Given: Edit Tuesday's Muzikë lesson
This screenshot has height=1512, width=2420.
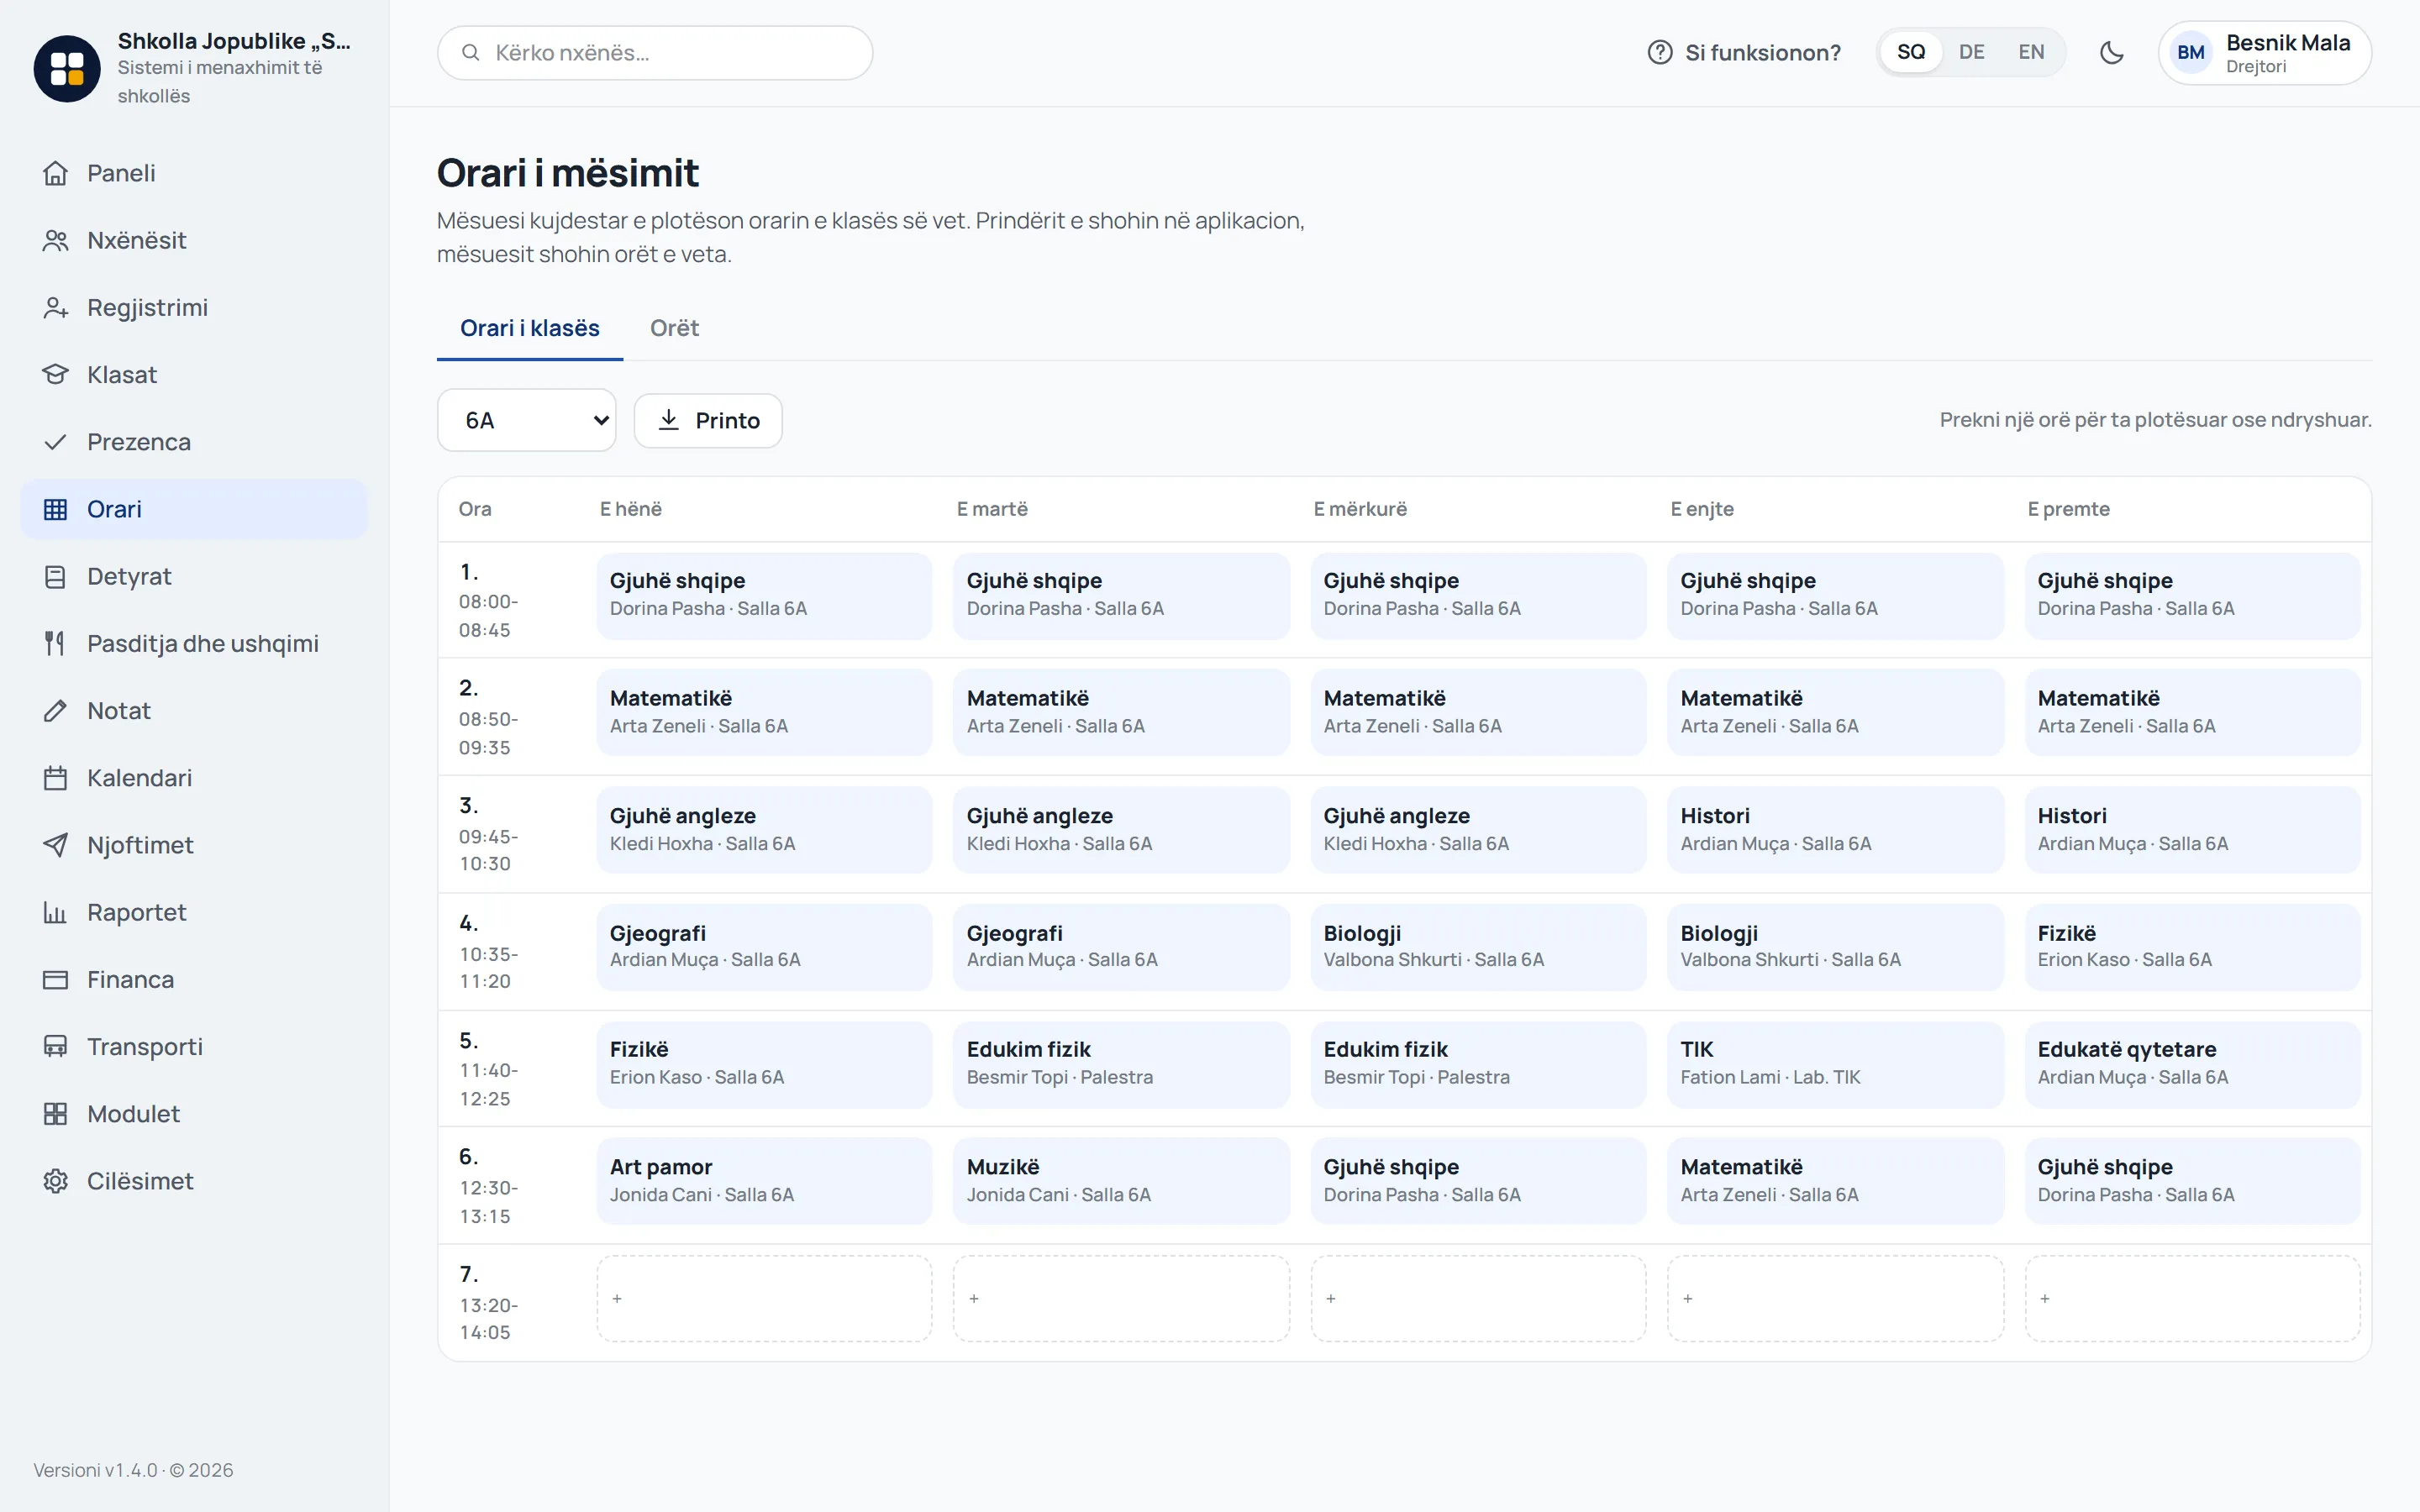Looking at the screenshot, I should 1121,1181.
